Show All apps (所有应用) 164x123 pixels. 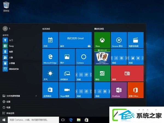[x=8, y=113]
